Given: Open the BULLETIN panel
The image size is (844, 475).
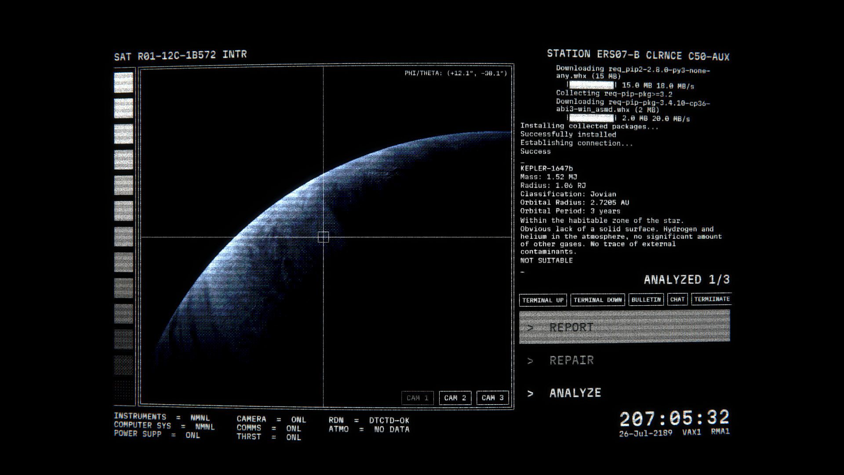Looking at the screenshot, I should (646, 300).
